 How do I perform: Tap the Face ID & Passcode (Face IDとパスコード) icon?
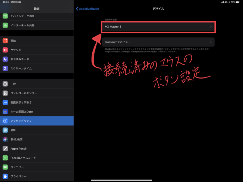click(x=5, y=158)
